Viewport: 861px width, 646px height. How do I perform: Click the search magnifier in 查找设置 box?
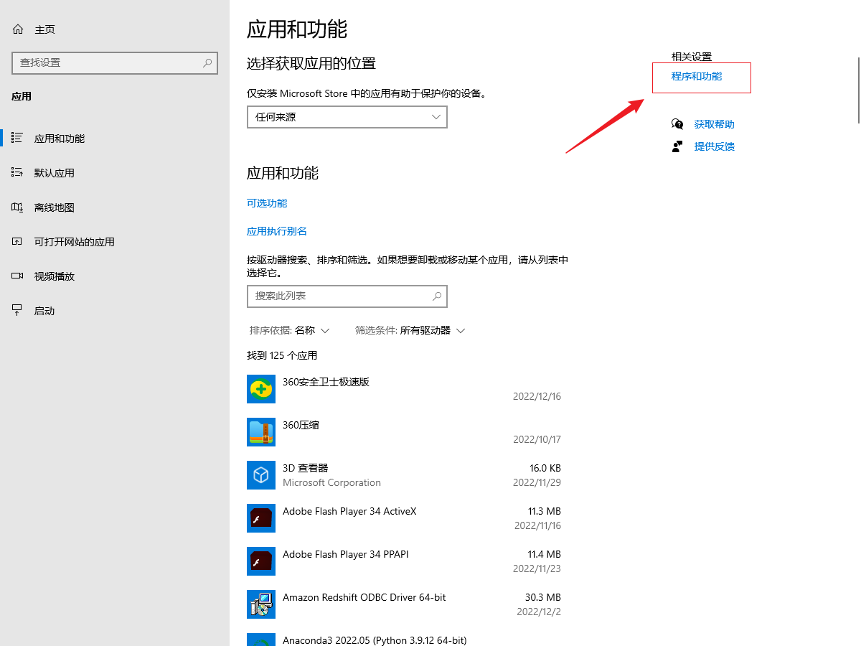click(207, 62)
